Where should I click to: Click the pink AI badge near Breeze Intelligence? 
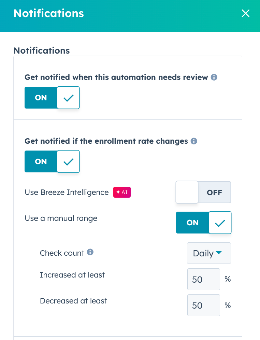(122, 192)
